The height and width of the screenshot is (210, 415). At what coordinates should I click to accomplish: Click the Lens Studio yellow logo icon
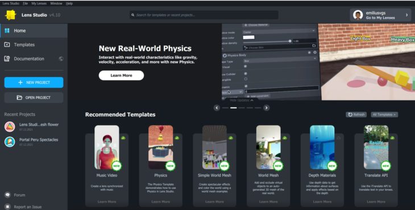(x=11, y=15)
